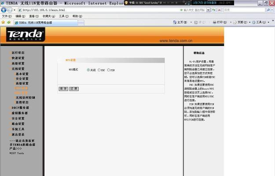Open 运行状态 in the sidebar
The image size is (275, 176).
tap(18, 53)
